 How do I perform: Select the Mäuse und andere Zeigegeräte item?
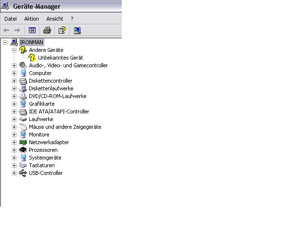pos(65,127)
